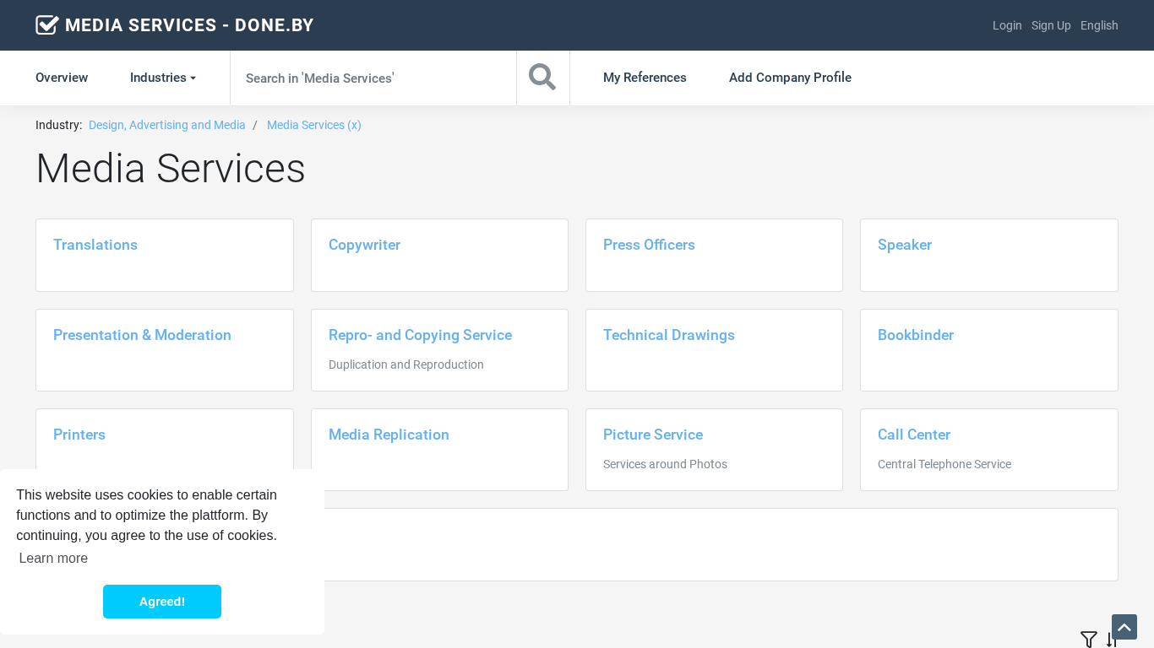Click the filter funnel icon

(x=1089, y=640)
